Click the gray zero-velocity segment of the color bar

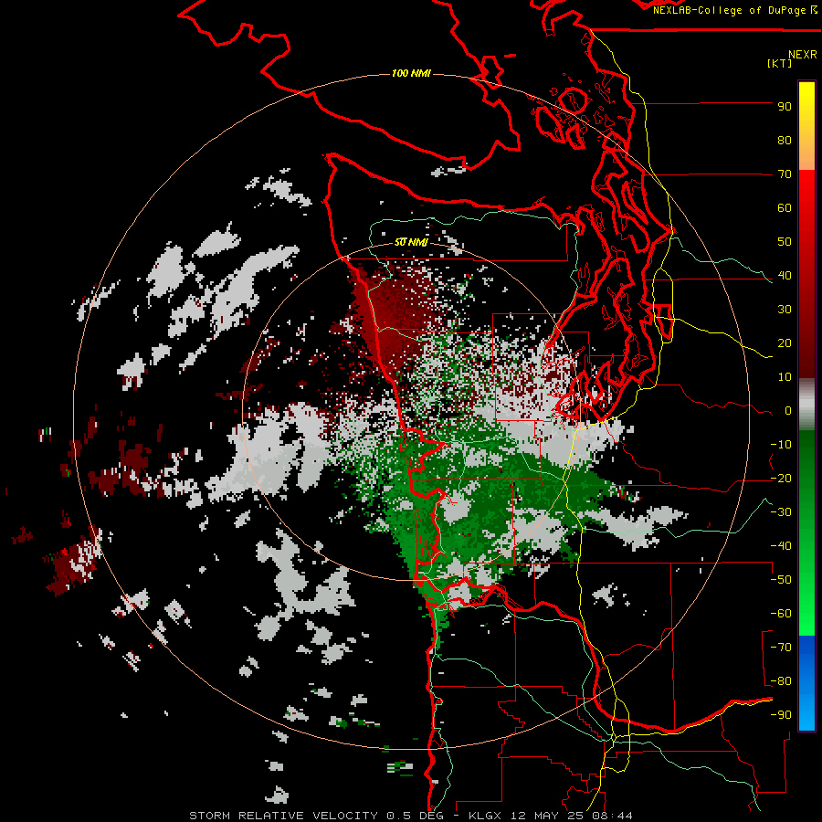coord(806,405)
